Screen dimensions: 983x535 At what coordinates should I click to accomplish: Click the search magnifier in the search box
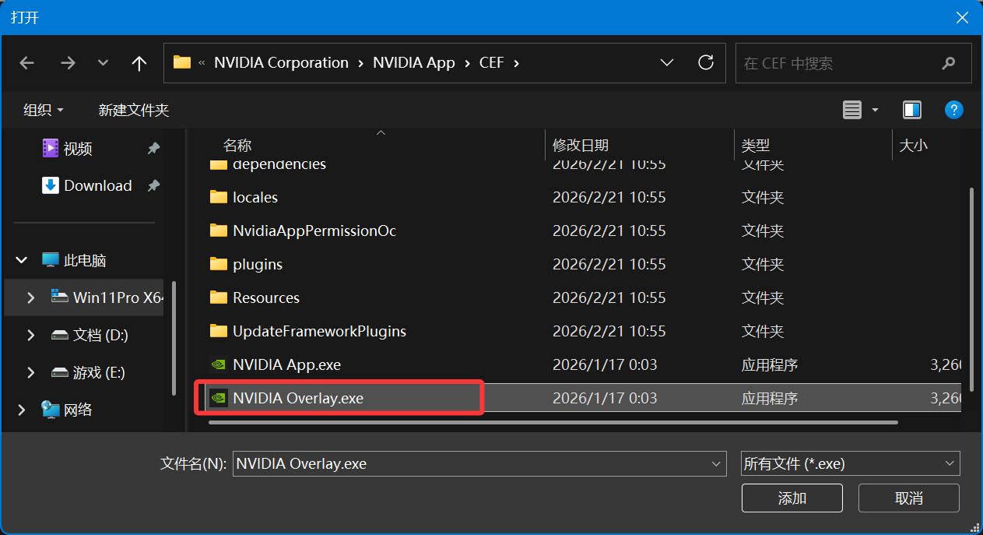click(x=948, y=63)
